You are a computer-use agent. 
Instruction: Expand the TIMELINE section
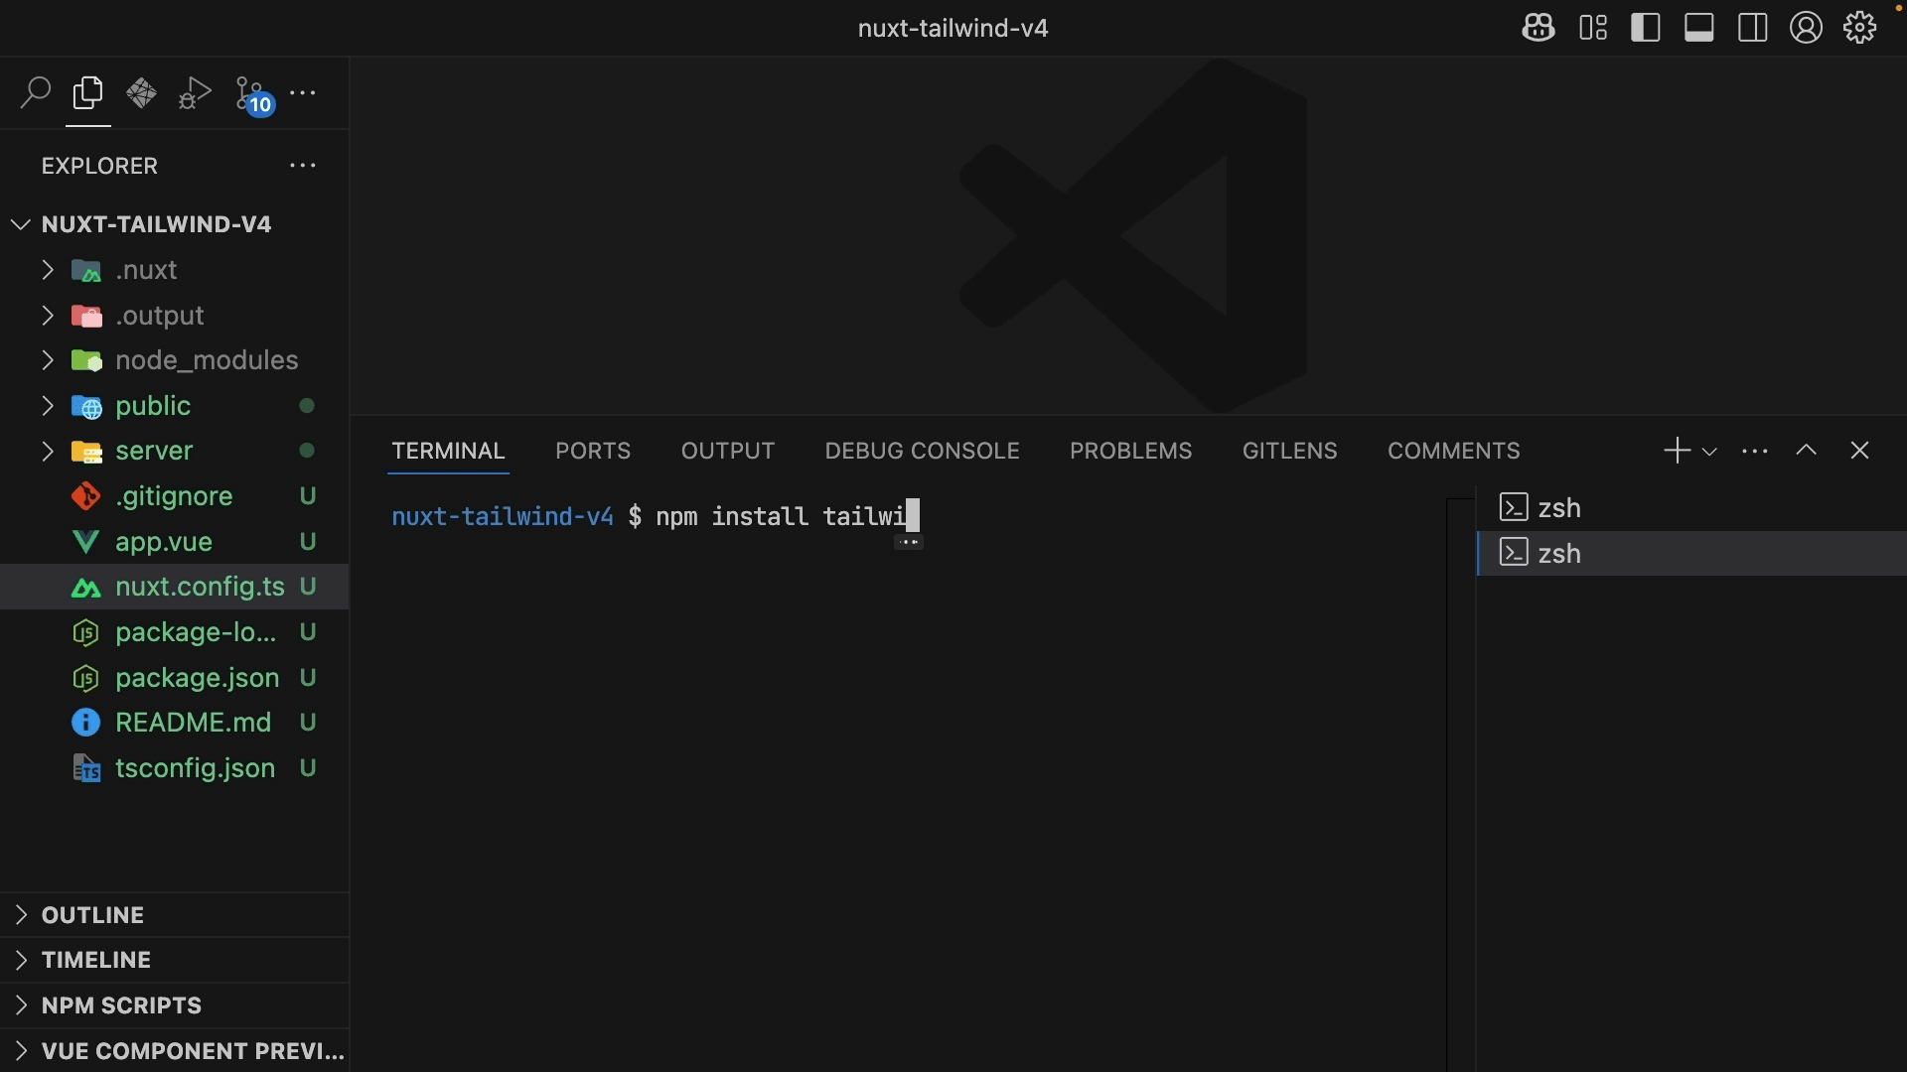[x=174, y=960]
